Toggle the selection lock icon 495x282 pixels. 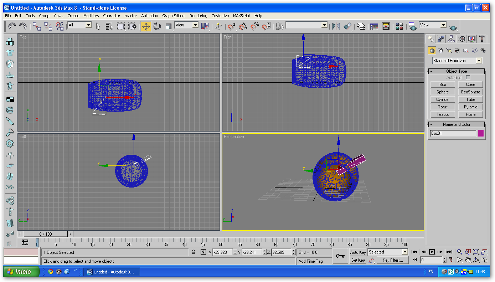click(x=194, y=252)
